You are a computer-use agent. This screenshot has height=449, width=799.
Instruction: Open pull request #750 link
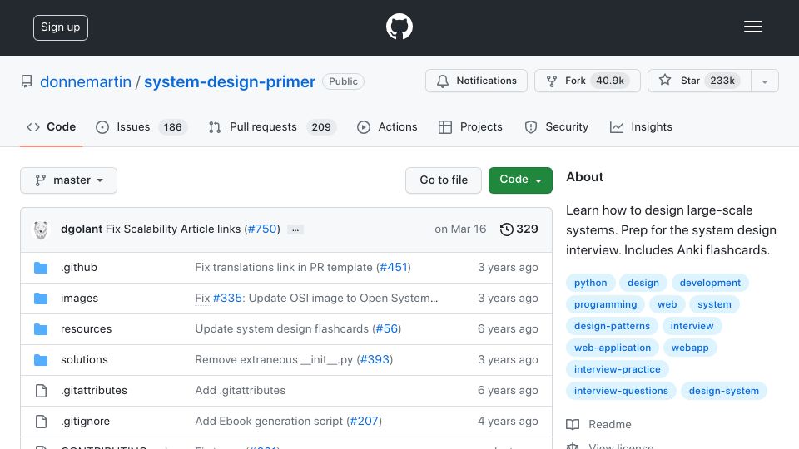pyautogui.click(x=262, y=229)
